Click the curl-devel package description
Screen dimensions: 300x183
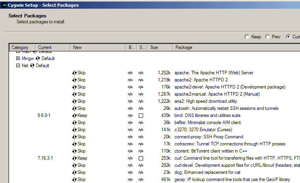237,165
